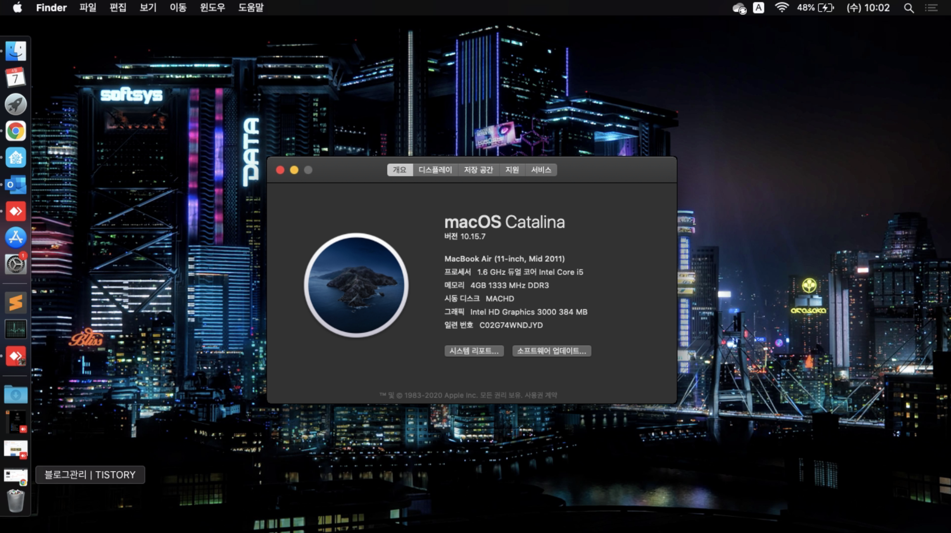The height and width of the screenshot is (533, 951).
Task: Open Finder from the dock
Action: [16, 51]
